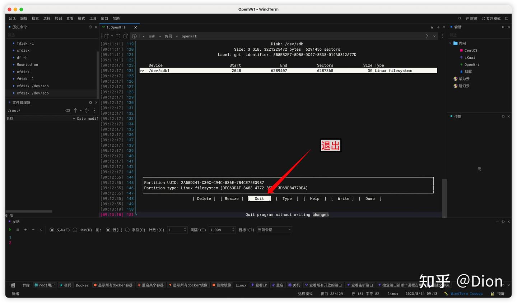Viewport: 517px width, 303px height.
Task: Stop sending with the square stop icon
Action: click(x=18, y=230)
